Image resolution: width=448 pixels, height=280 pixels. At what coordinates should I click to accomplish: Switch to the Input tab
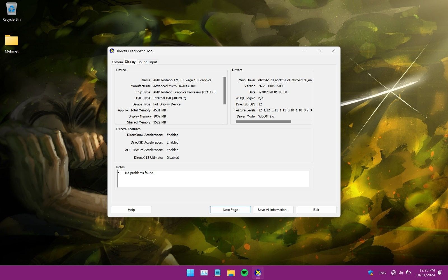[x=153, y=62]
